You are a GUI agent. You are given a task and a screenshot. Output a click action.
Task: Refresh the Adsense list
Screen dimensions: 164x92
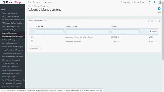pyautogui.click(x=152, y=21)
